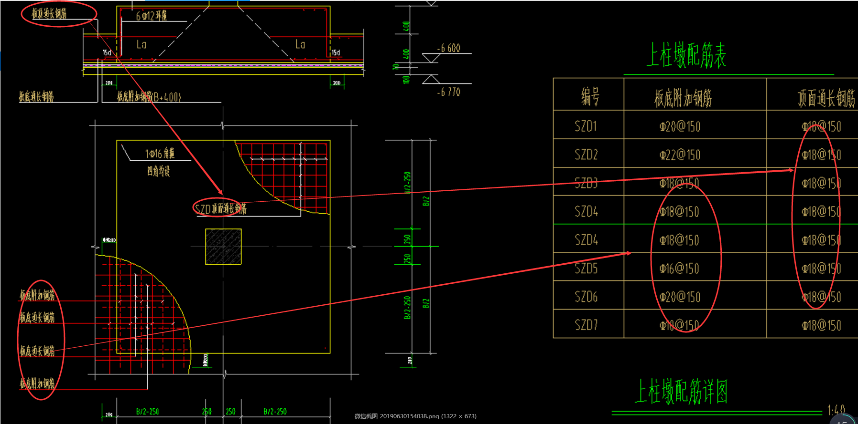Click the 板底附加钢筋(B+400) section label

tap(149, 97)
